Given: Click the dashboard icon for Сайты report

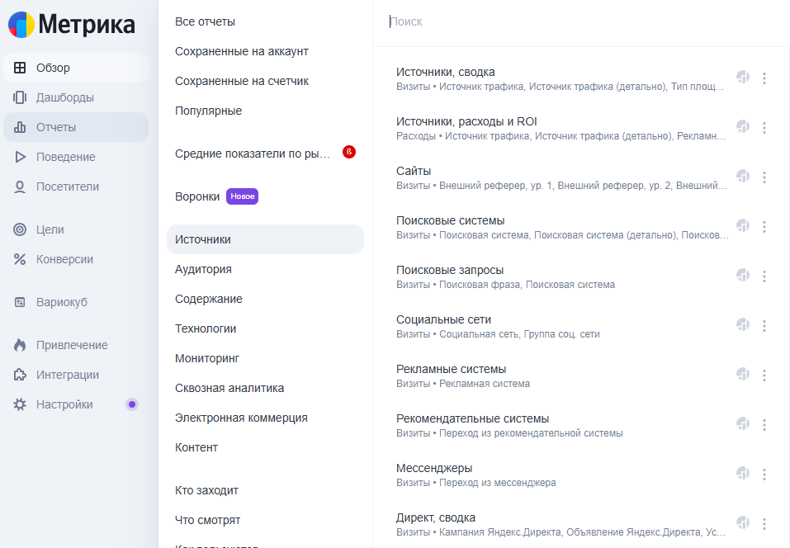Looking at the screenshot, I should click(x=743, y=175).
